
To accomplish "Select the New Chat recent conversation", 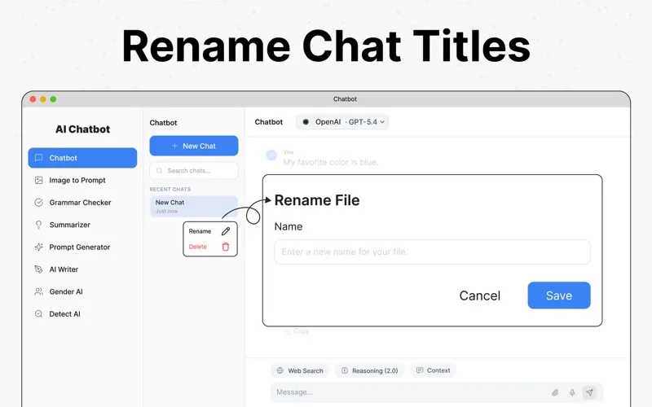I will (x=194, y=207).
